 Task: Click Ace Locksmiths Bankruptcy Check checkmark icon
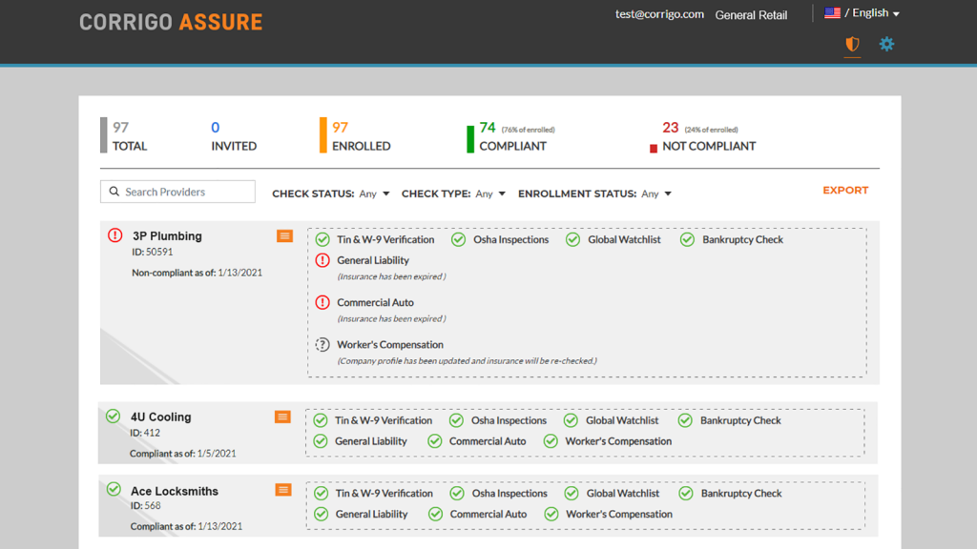pyautogui.click(x=686, y=494)
